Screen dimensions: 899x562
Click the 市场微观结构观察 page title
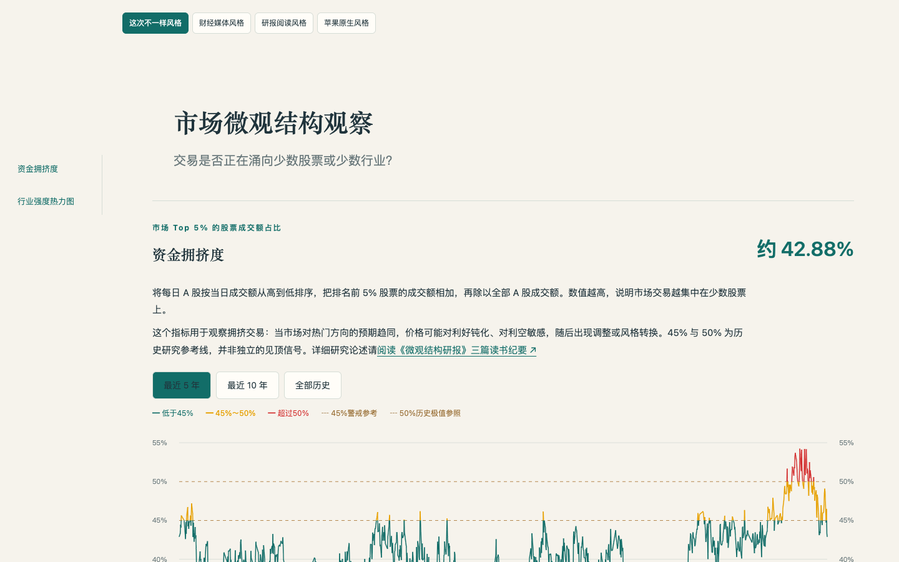273,123
